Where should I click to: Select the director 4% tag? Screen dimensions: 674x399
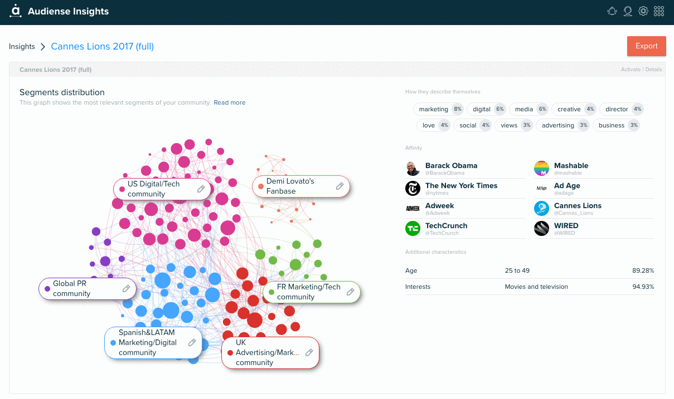[x=622, y=109]
